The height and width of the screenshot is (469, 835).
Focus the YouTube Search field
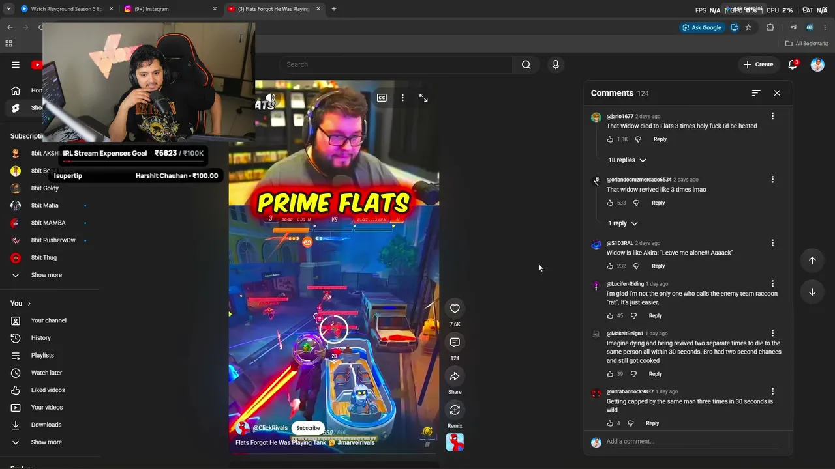pos(397,64)
